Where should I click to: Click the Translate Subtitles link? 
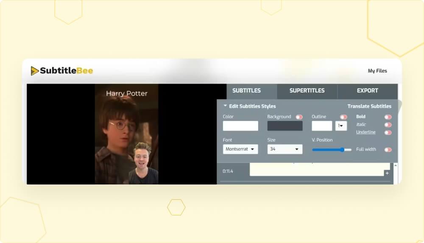tap(369, 106)
